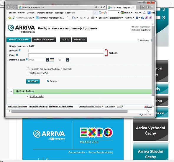Click the Add to favorites bar star icon
174x162 pixels.
(10, 18)
